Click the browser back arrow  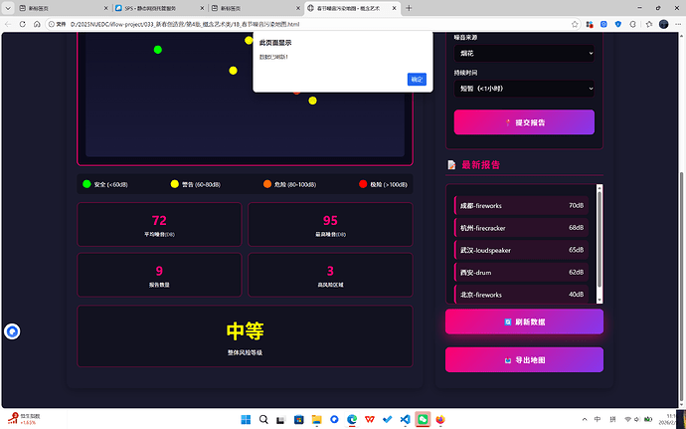(x=12, y=24)
